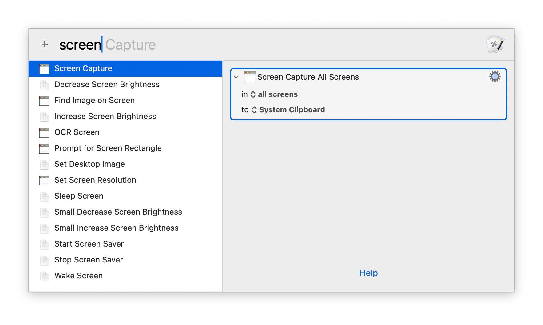
Task: Click the icon beside Find Image on Screen
Action: coord(44,101)
